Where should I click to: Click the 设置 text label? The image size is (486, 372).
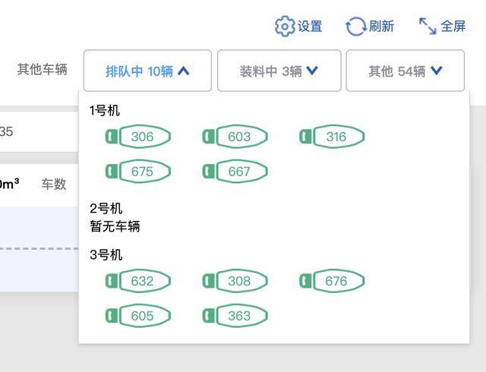[310, 27]
